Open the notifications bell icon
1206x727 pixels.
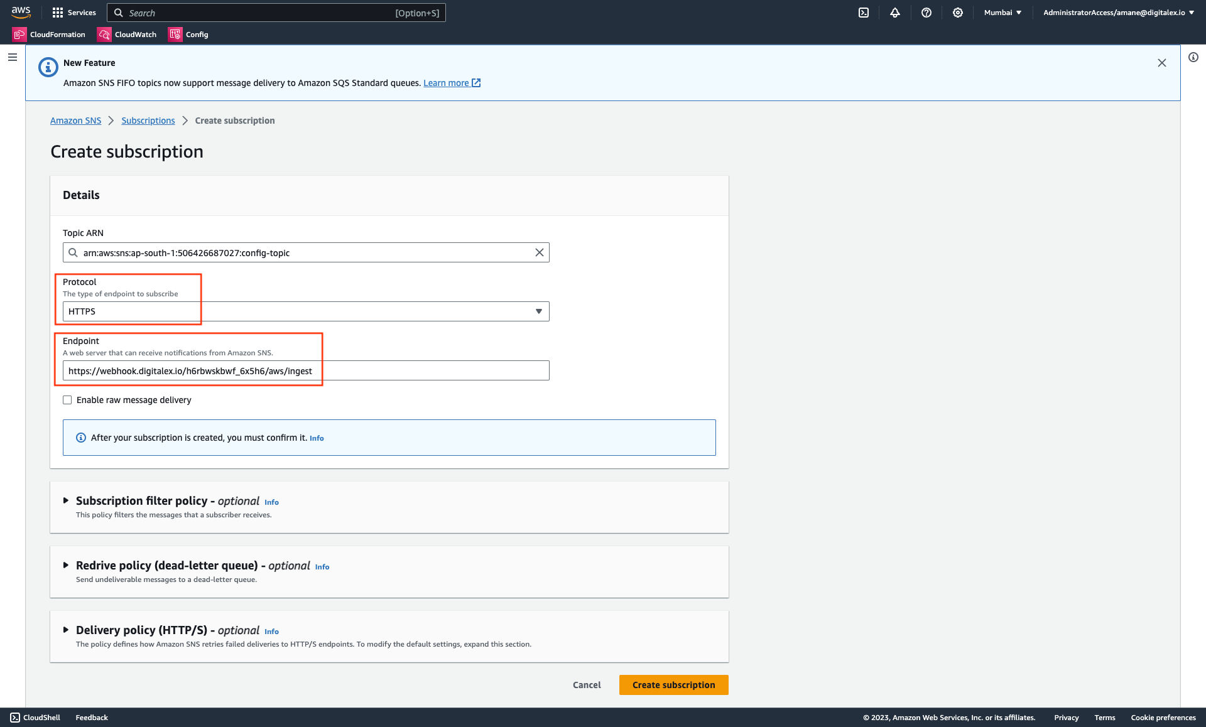coord(894,13)
